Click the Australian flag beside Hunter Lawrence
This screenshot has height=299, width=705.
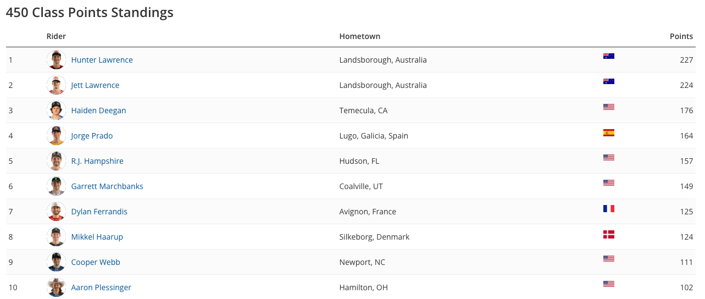[x=609, y=56]
